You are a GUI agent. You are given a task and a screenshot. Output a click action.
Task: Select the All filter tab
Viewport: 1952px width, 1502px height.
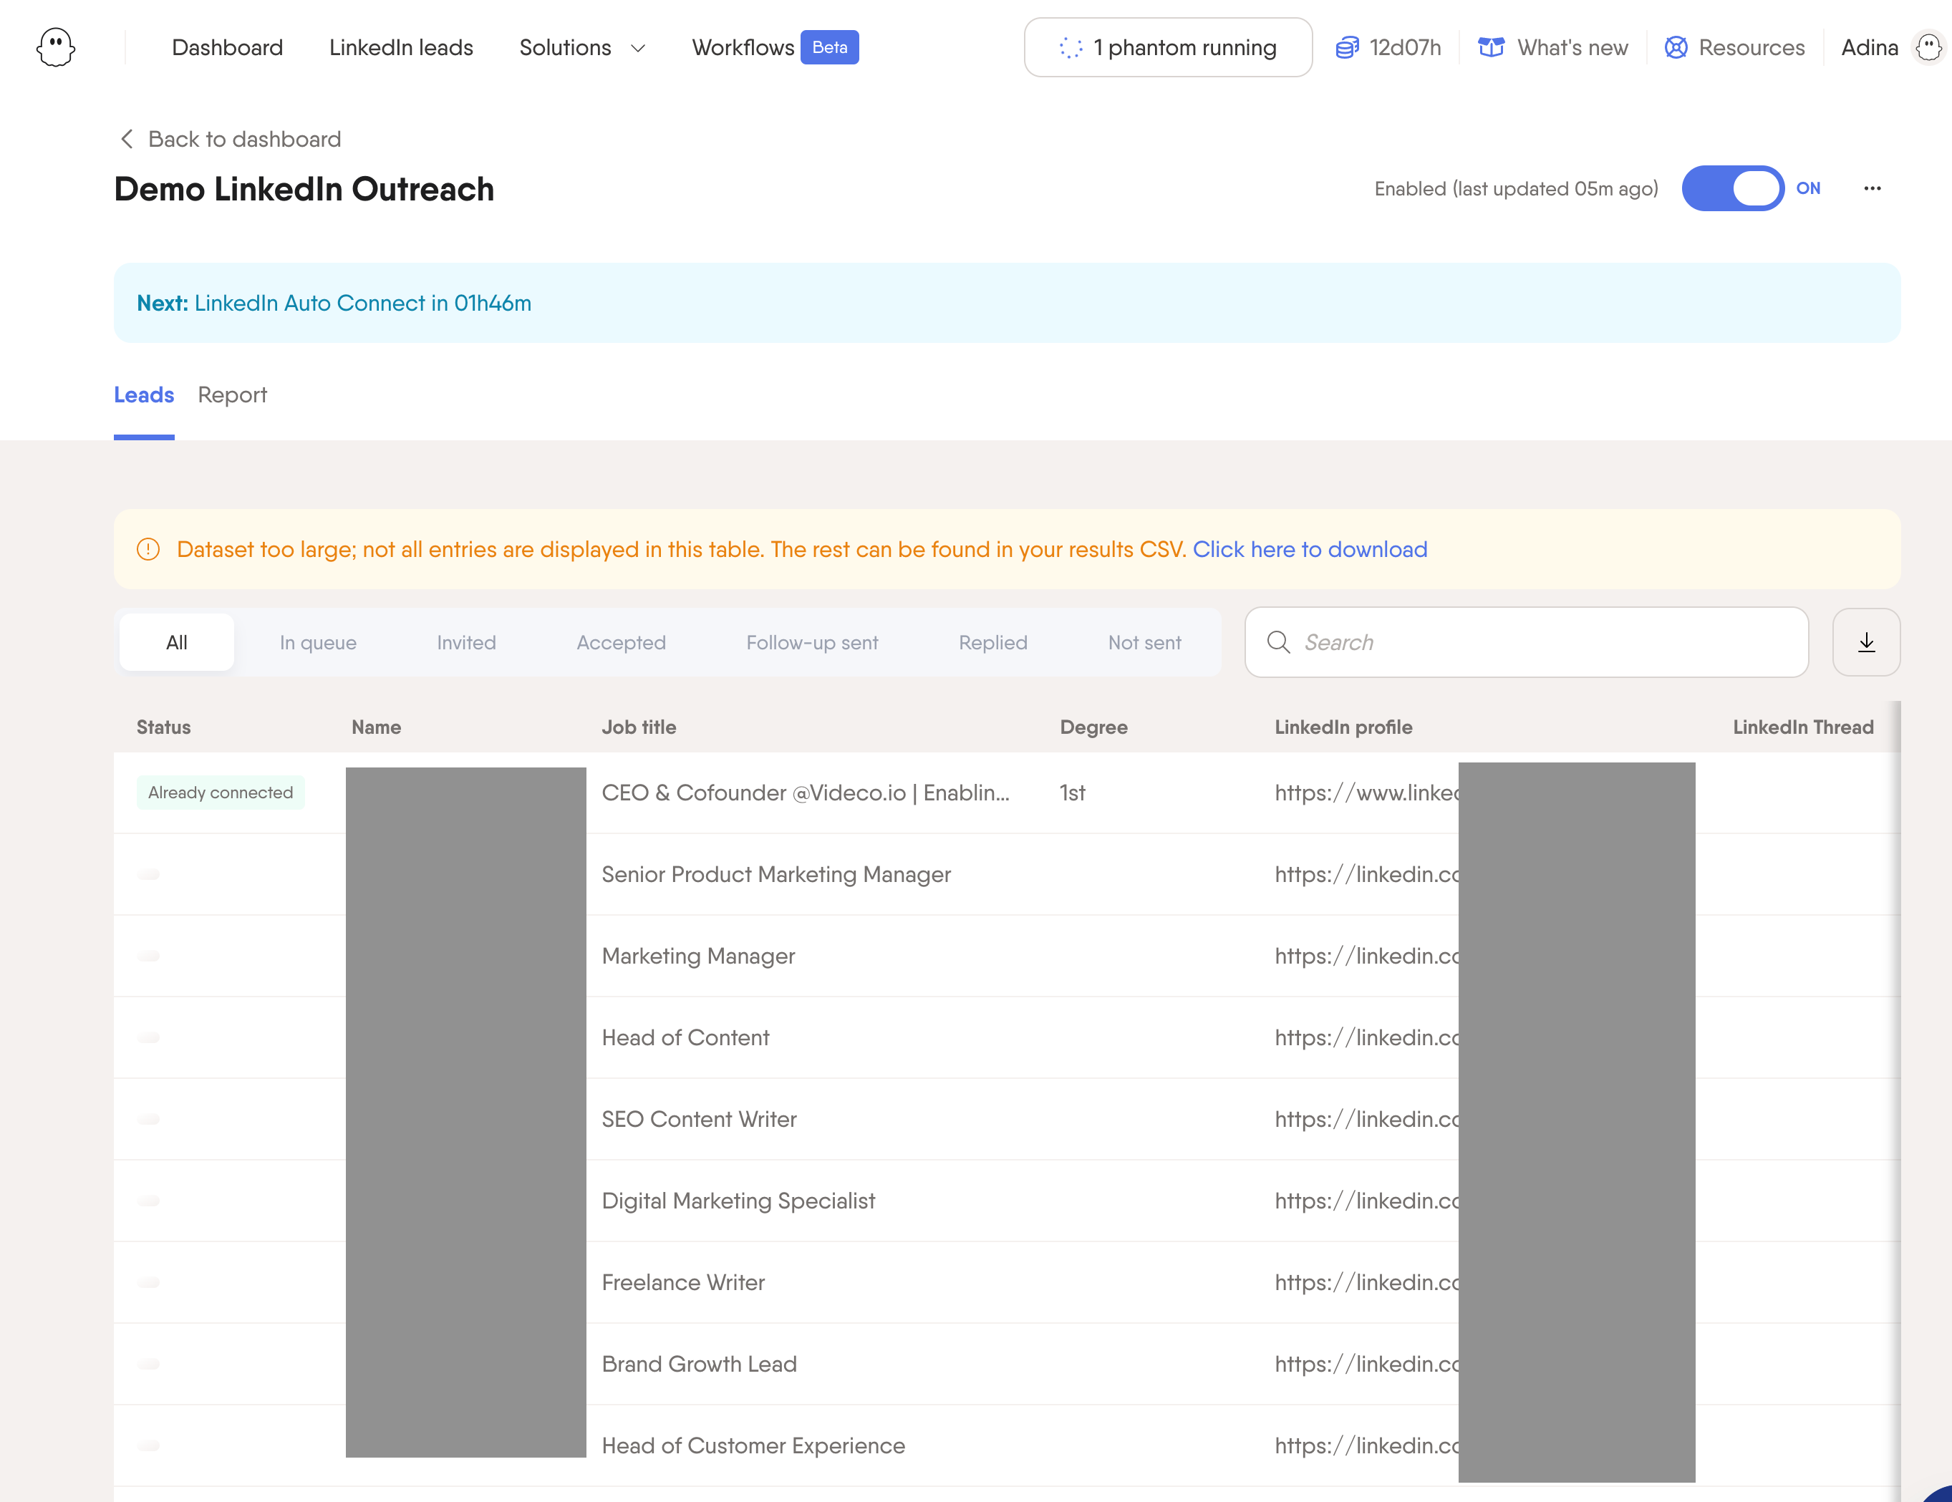pos(177,642)
